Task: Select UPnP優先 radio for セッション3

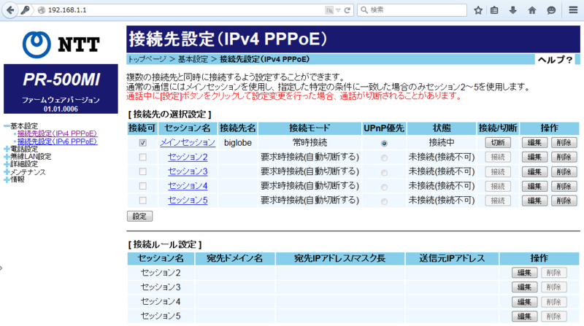Action: click(384, 173)
